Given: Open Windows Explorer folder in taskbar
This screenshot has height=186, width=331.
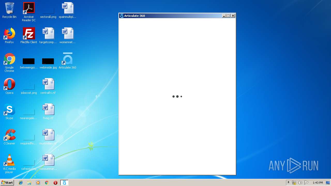Looking at the screenshot, I should 29,183.
